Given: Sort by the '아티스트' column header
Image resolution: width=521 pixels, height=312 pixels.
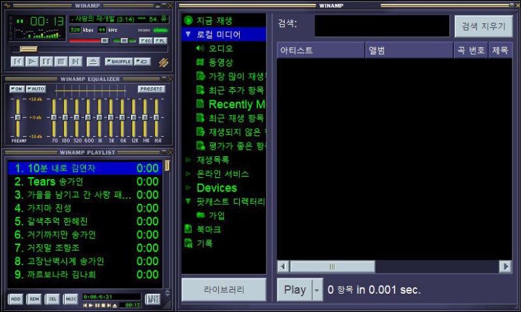Looking at the screenshot, I should 321,51.
